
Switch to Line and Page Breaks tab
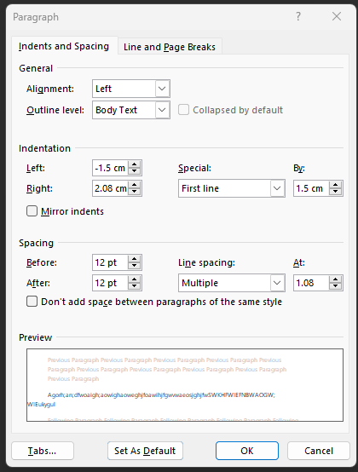[x=170, y=47]
